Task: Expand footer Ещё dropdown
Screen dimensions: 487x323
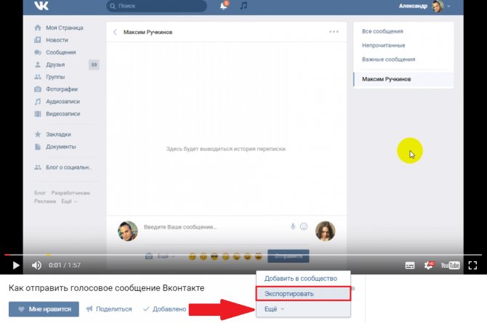Action: click(x=69, y=201)
